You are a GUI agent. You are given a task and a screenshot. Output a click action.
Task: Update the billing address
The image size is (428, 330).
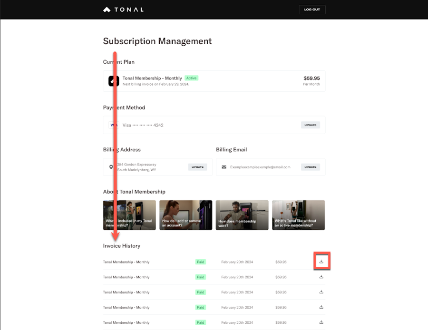197,167
